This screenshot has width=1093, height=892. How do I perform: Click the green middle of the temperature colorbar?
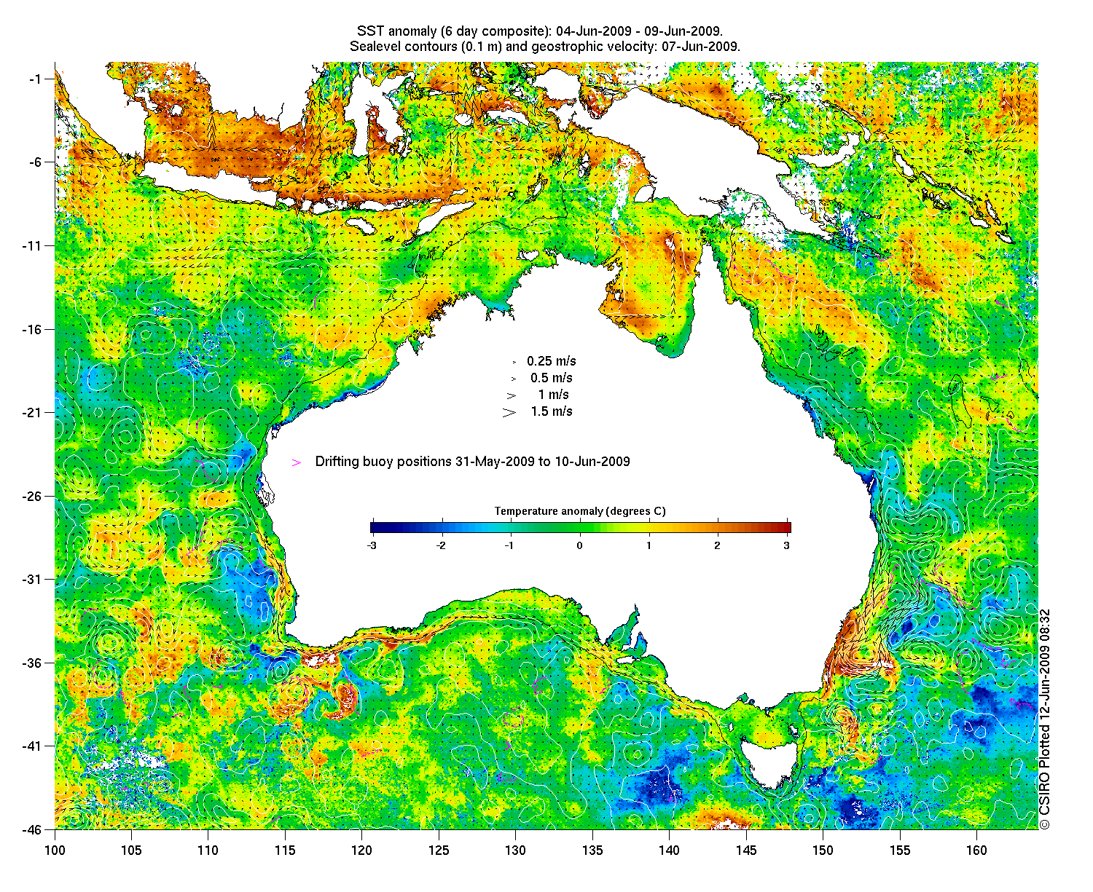580,528
